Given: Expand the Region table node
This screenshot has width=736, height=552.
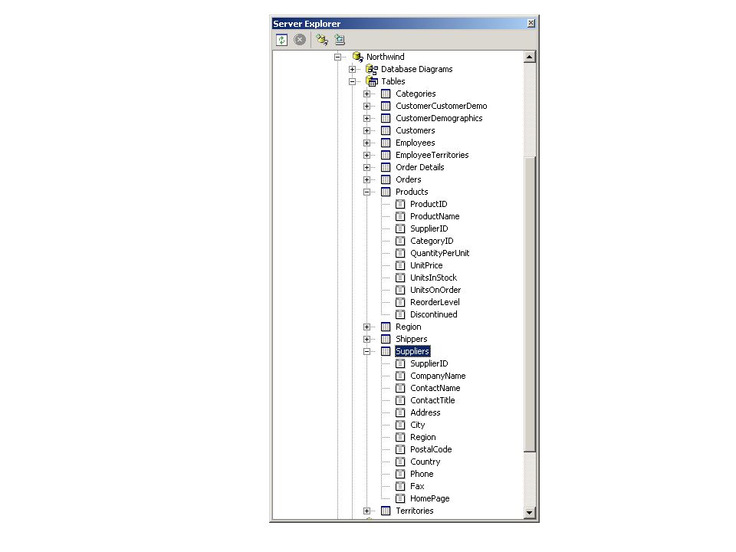Looking at the screenshot, I should [x=366, y=327].
